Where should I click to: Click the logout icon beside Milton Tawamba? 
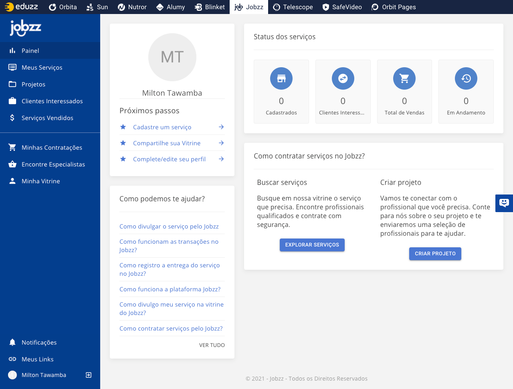(x=89, y=375)
